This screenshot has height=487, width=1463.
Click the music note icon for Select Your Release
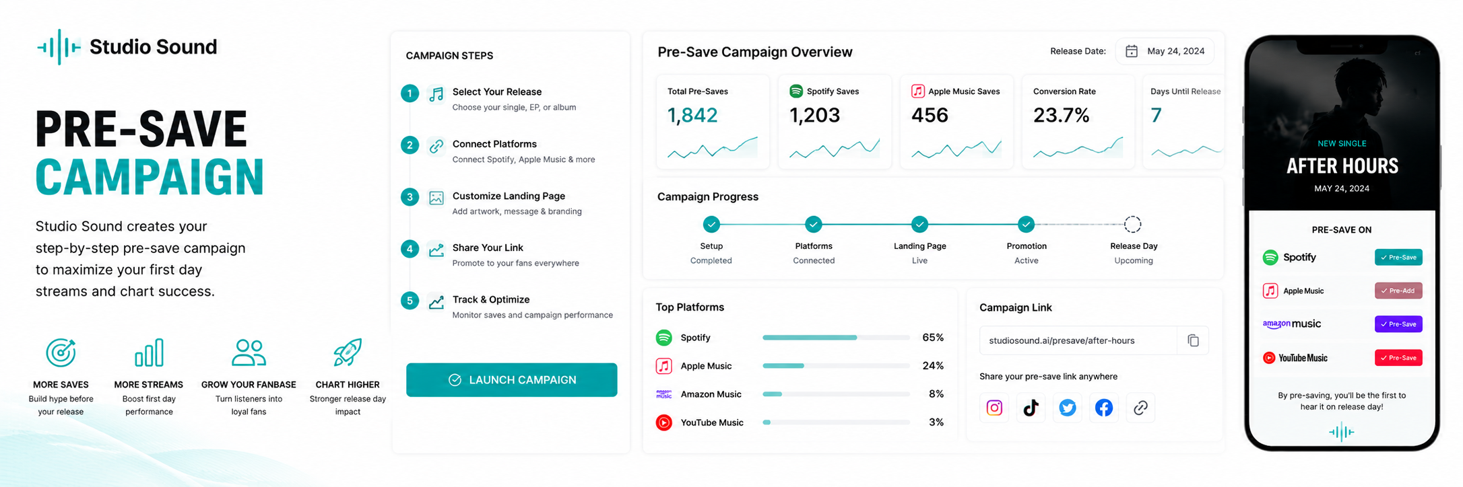coord(436,93)
